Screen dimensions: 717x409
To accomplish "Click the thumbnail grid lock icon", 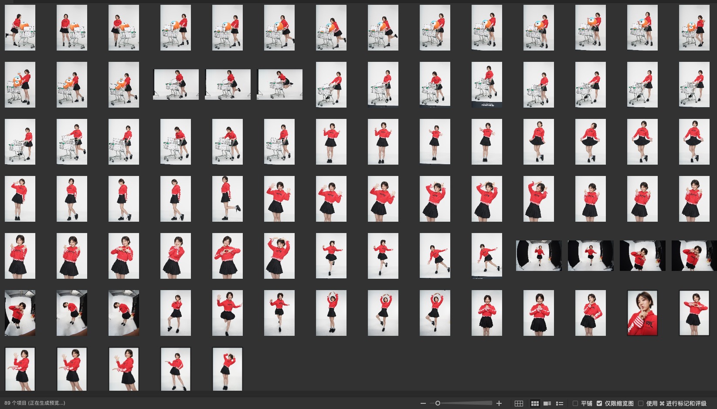I will [x=519, y=403].
